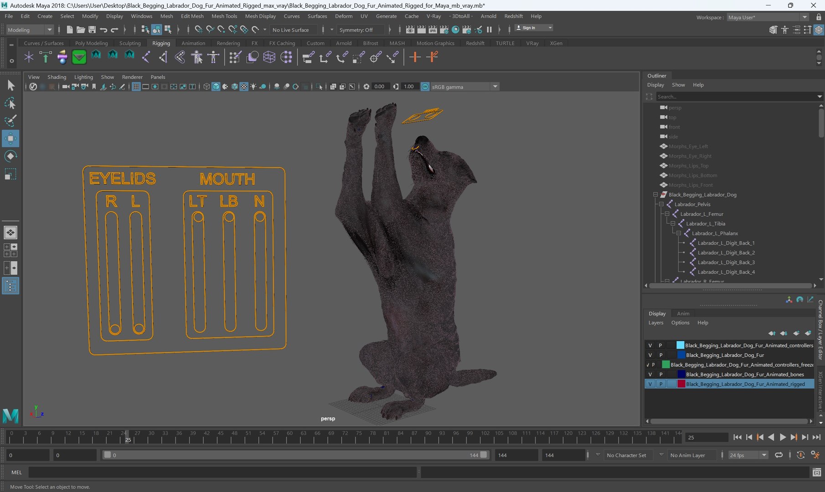Click the Sign In button
This screenshot has height=492, width=825.
pos(534,28)
